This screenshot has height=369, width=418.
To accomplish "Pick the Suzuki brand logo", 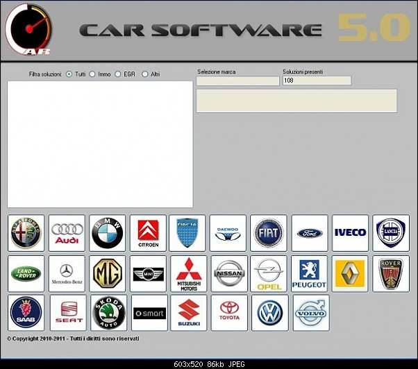I will (x=189, y=313).
